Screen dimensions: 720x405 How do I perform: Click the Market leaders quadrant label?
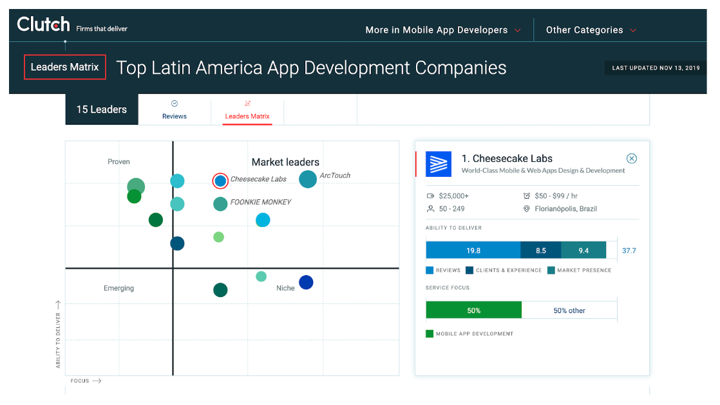pyautogui.click(x=285, y=162)
